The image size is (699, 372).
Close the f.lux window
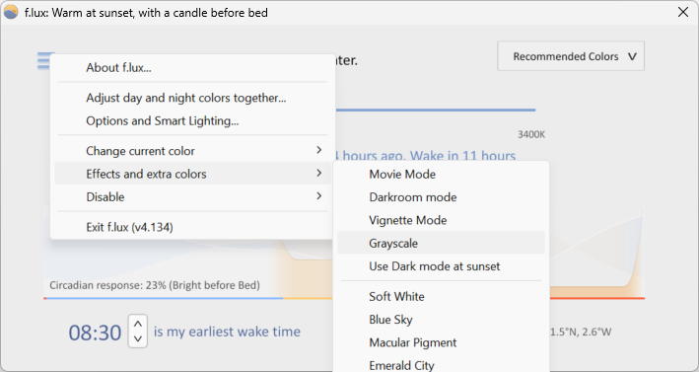[x=683, y=12]
